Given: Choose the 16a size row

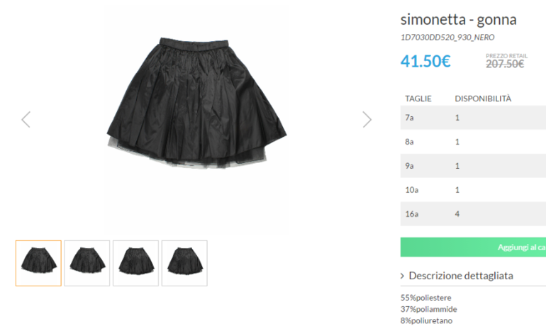Looking at the screenshot, I should coord(473,214).
